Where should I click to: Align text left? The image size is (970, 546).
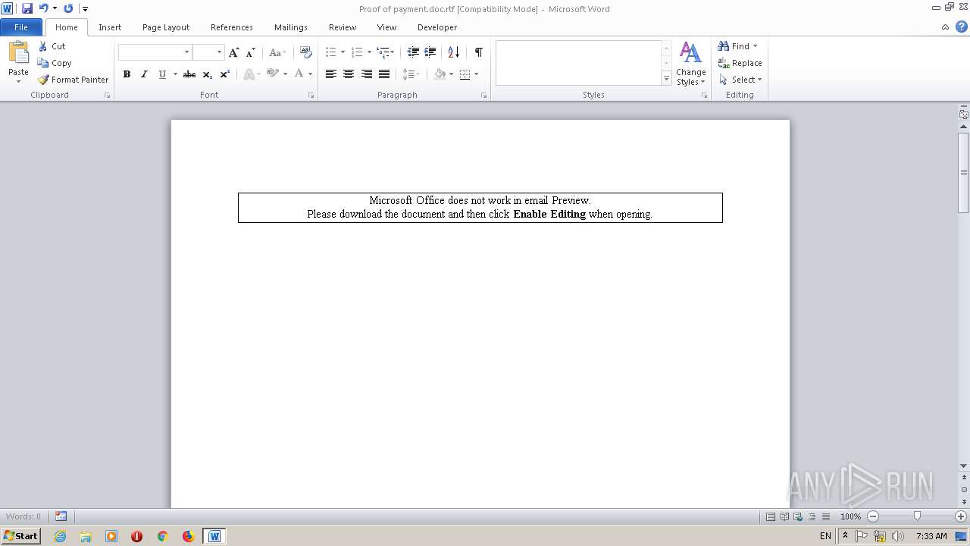[x=331, y=74]
